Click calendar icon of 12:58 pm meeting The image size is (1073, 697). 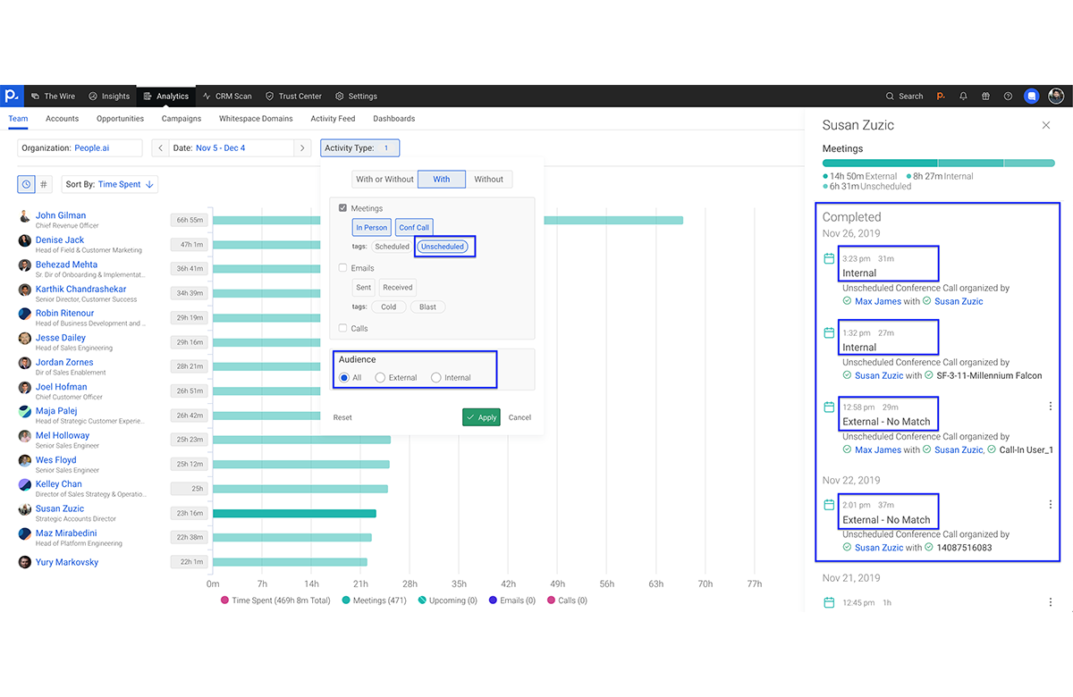(x=829, y=407)
